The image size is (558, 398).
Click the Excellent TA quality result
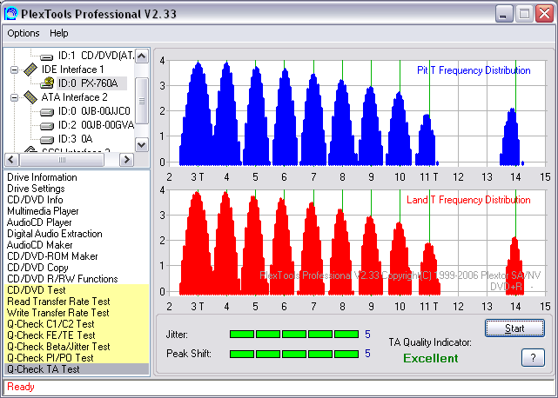[x=431, y=358]
